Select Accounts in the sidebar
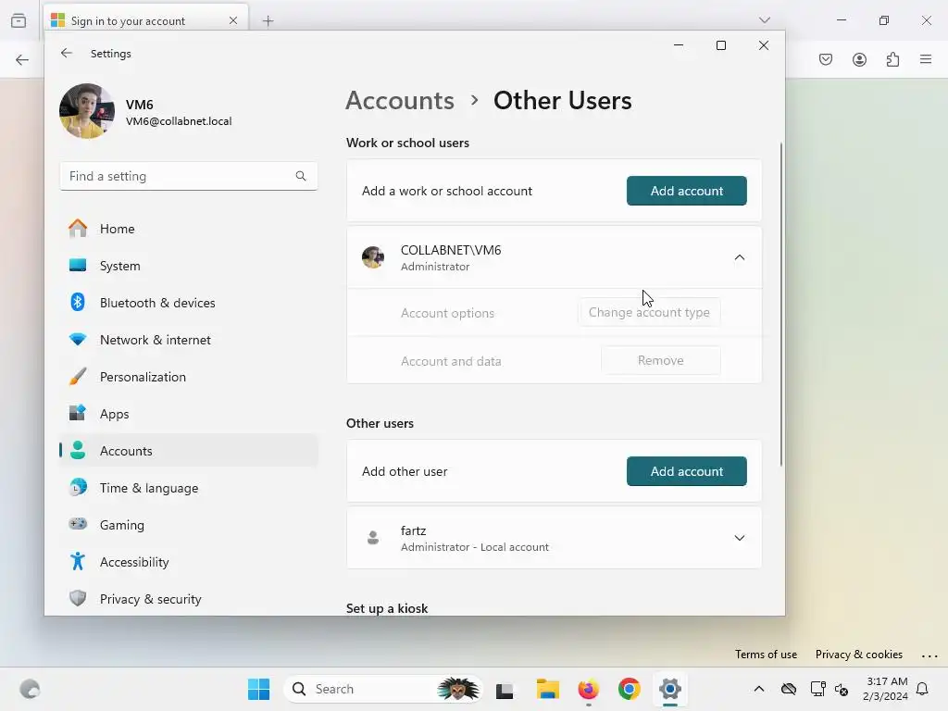Image resolution: width=948 pixels, height=711 pixels. pos(189,451)
